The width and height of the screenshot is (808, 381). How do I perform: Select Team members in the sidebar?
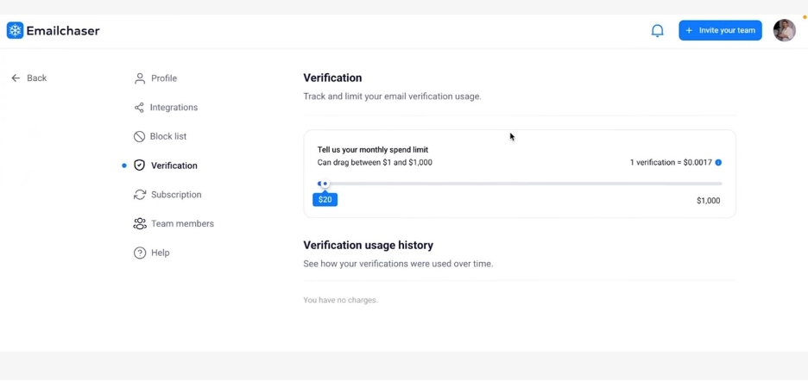tap(182, 224)
